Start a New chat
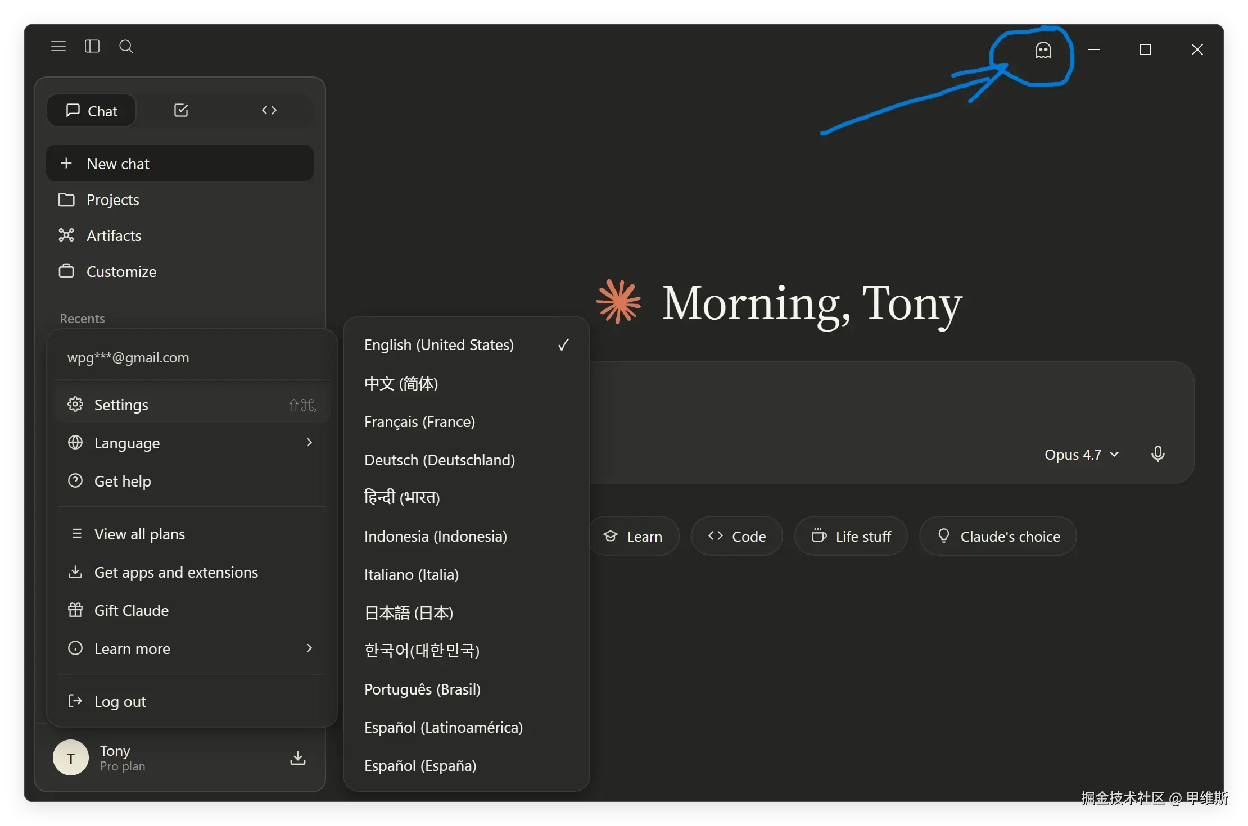The width and height of the screenshot is (1248, 826). coord(180,164)
